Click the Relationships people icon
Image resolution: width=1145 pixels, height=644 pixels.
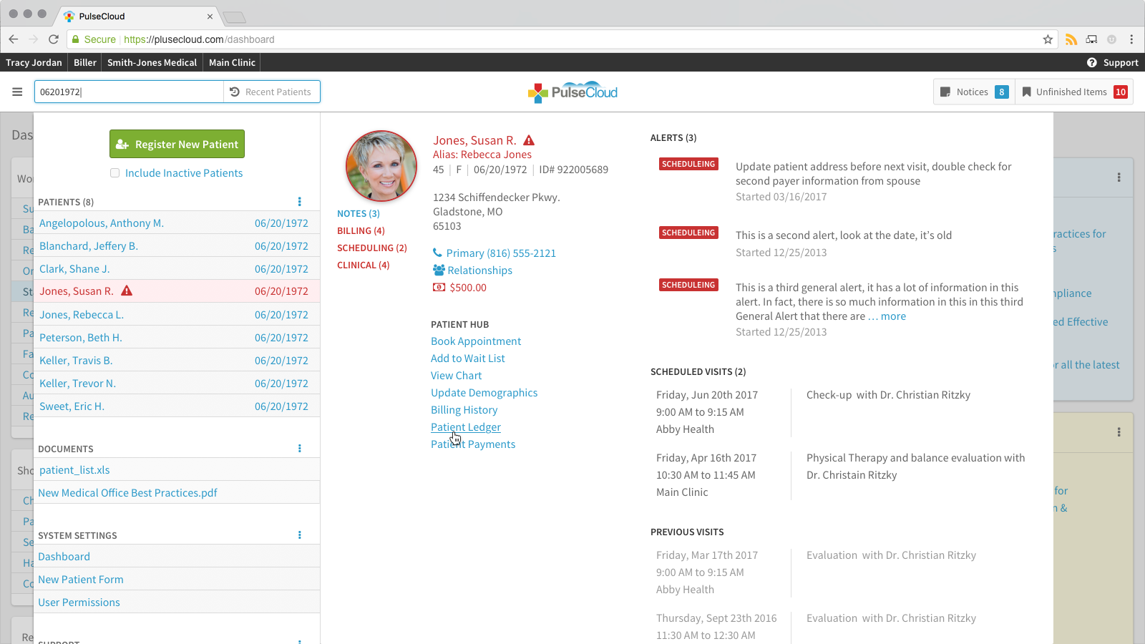[x=439, y=270]
